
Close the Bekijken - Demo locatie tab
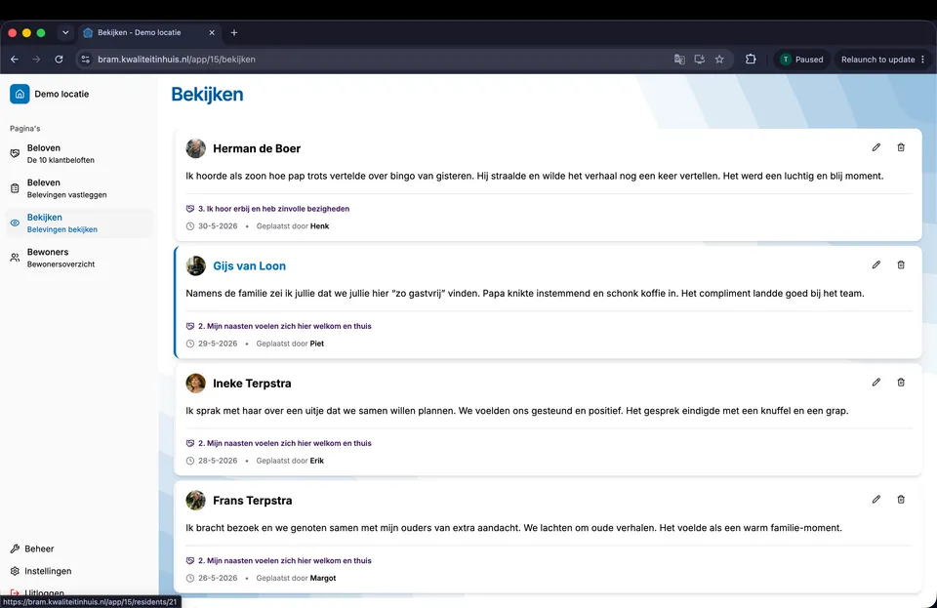(212, 33)
